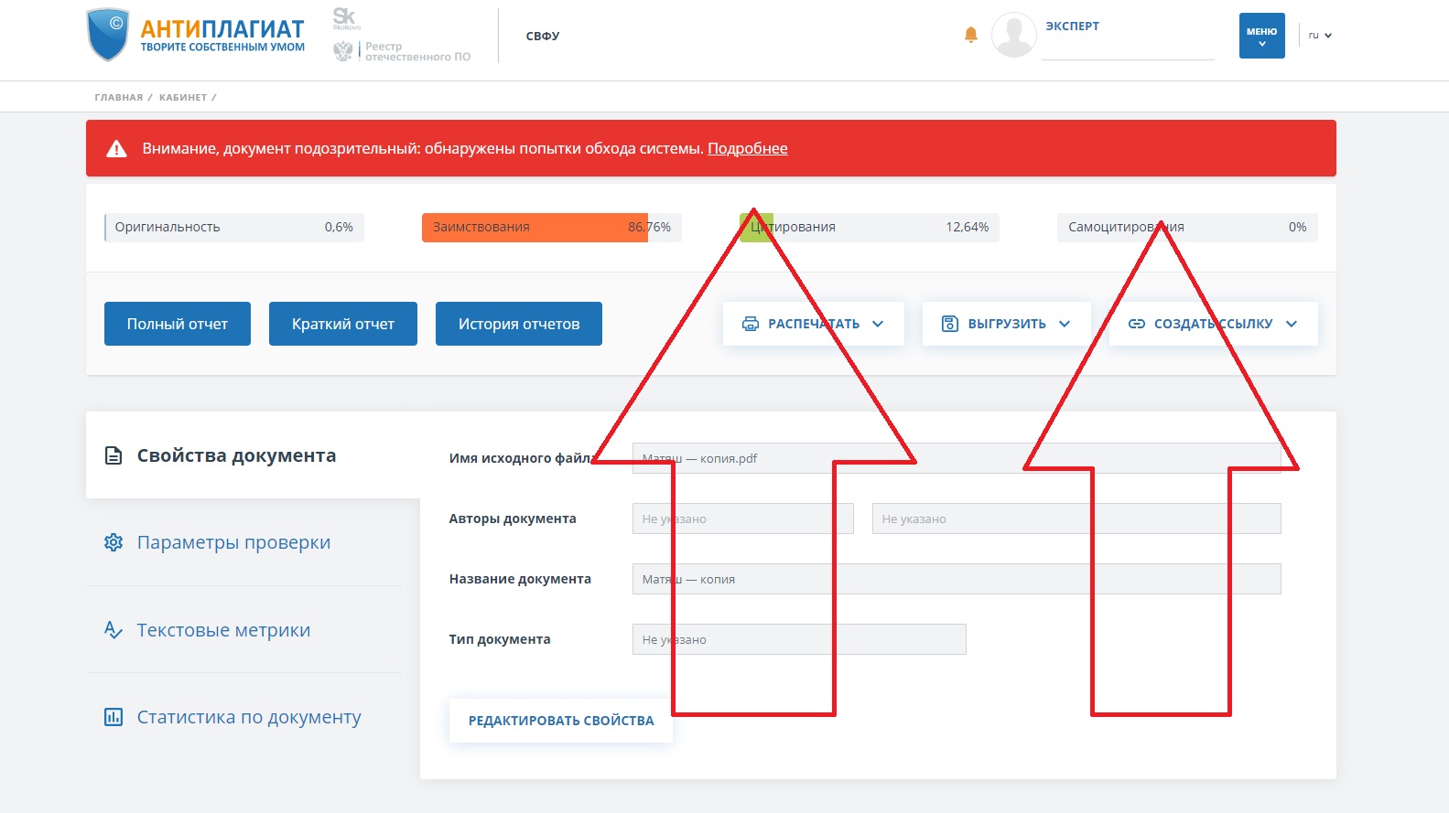
Task: Click the save icon on ВЫГРУЗИТЬ
Action: 950,324
